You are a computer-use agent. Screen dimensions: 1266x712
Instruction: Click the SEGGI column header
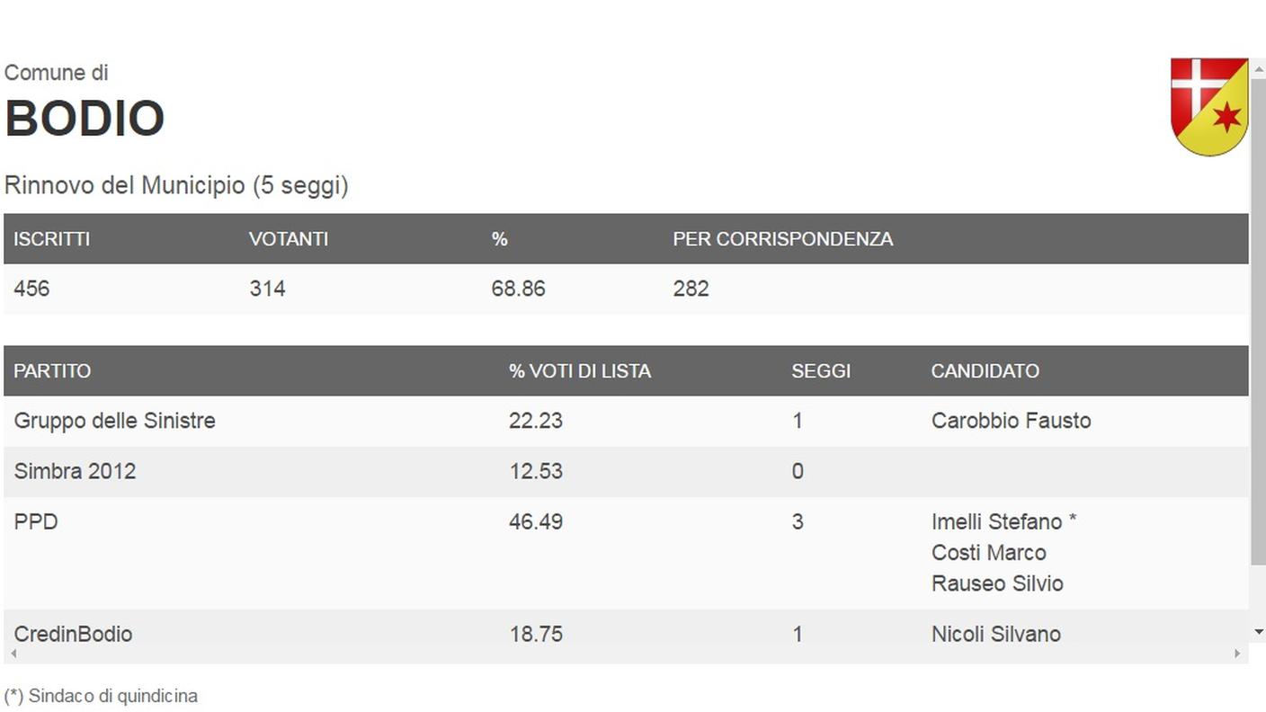pyautogui.click(x=821, y=371)
